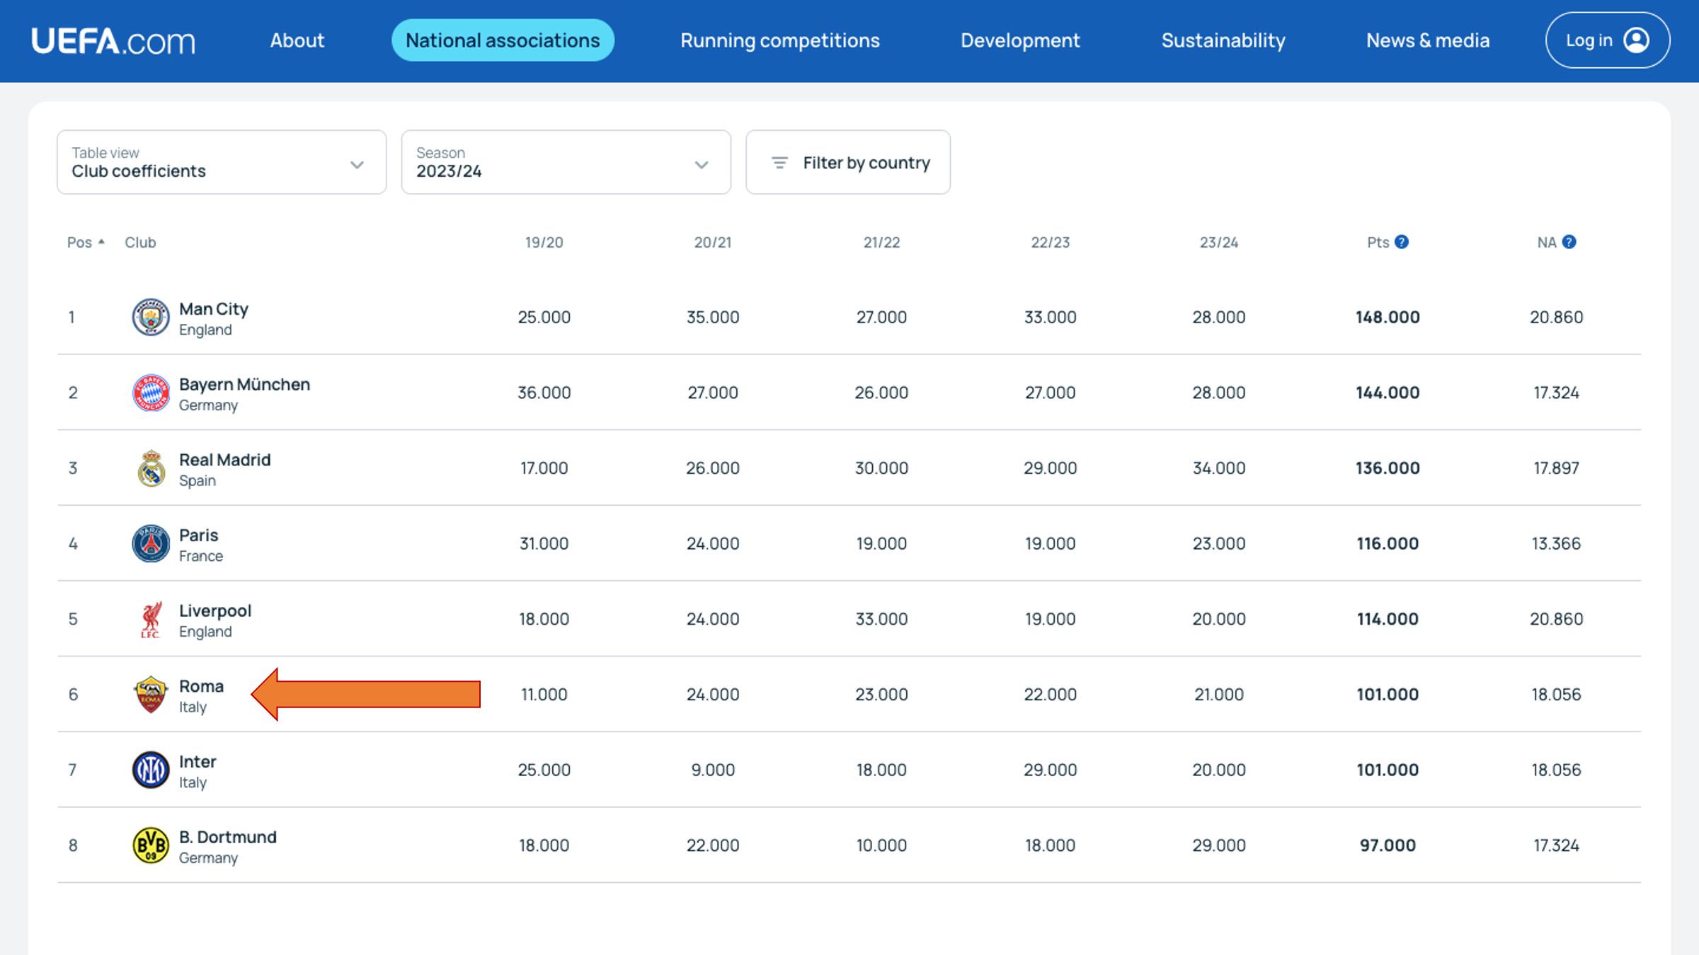
Task: Click the Roma club crest
Action: [151, 695]
